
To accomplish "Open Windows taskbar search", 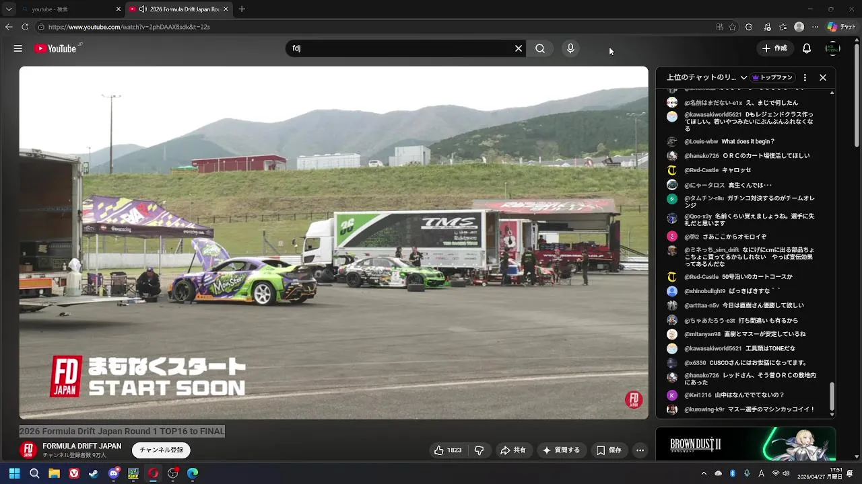I will [x=34, y=473].
